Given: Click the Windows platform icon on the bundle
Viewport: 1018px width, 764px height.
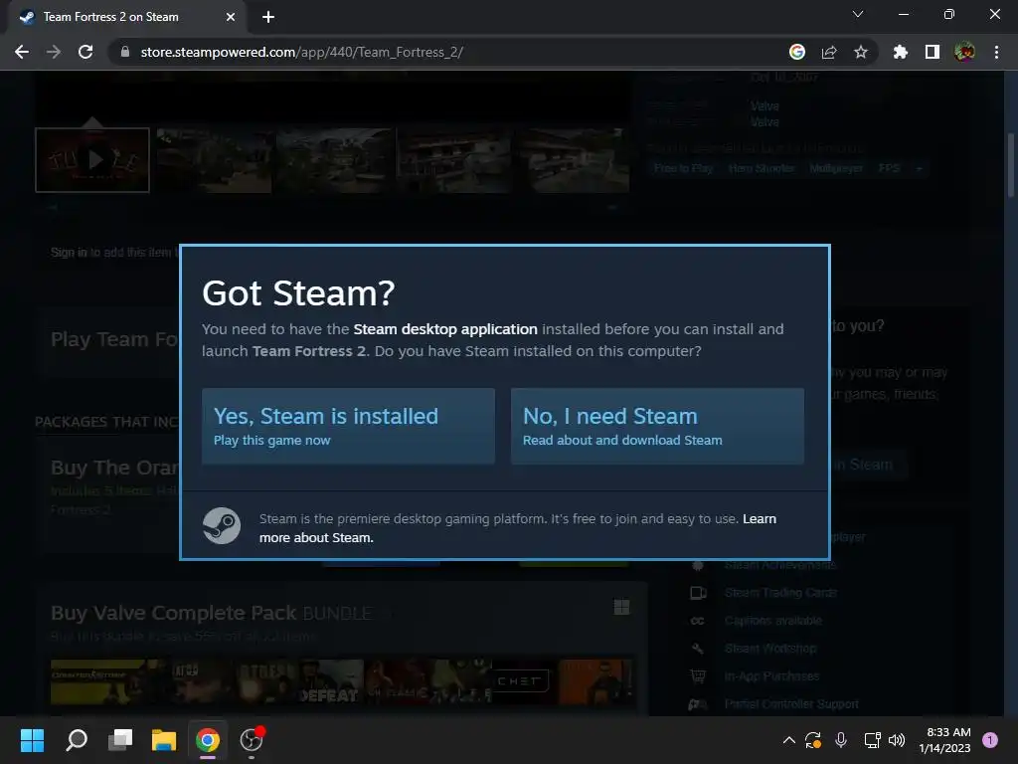Looking at the screenshot, I should [x=621, y=607].
